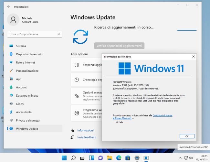Viewport: 210px width, 162px height.
Task: Click the Opzioni avanzate gears icon
Action: [x=77, y=96]
